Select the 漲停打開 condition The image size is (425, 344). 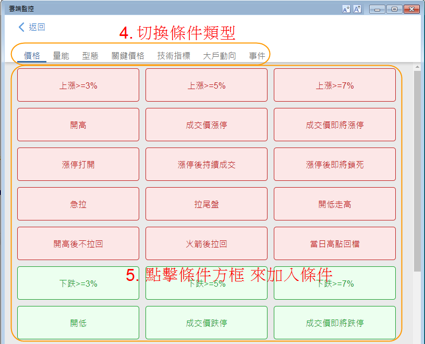click(x=78, y=165)
